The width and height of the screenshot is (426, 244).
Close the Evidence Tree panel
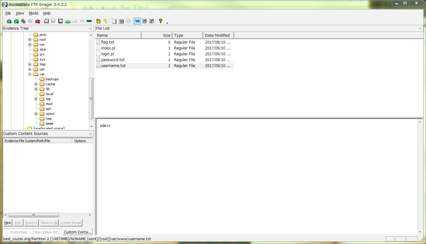pyautogui.click(x=90, y=29)
